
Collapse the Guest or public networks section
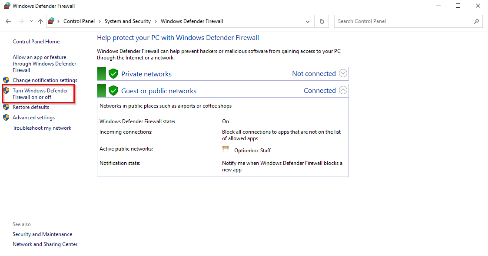click(x=343, y=90)
